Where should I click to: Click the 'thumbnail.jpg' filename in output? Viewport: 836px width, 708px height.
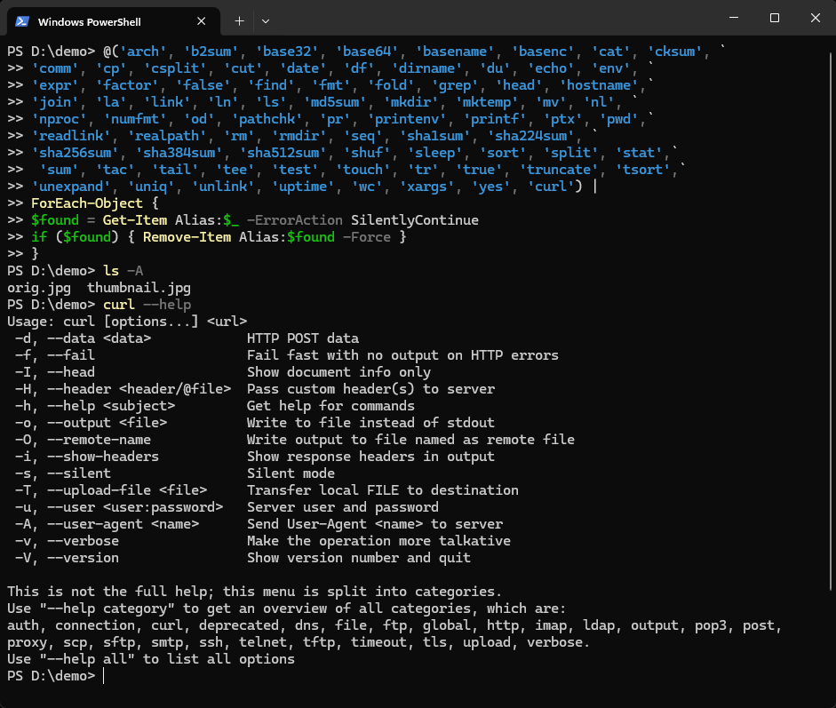point(139,288)
